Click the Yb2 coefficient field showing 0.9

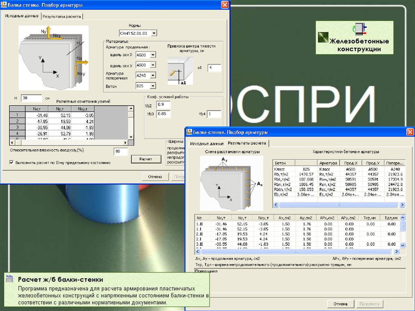(163, 105)
